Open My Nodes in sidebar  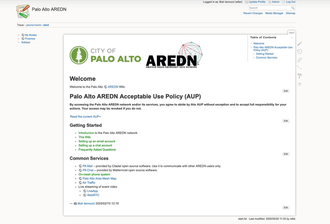(31, 35)
